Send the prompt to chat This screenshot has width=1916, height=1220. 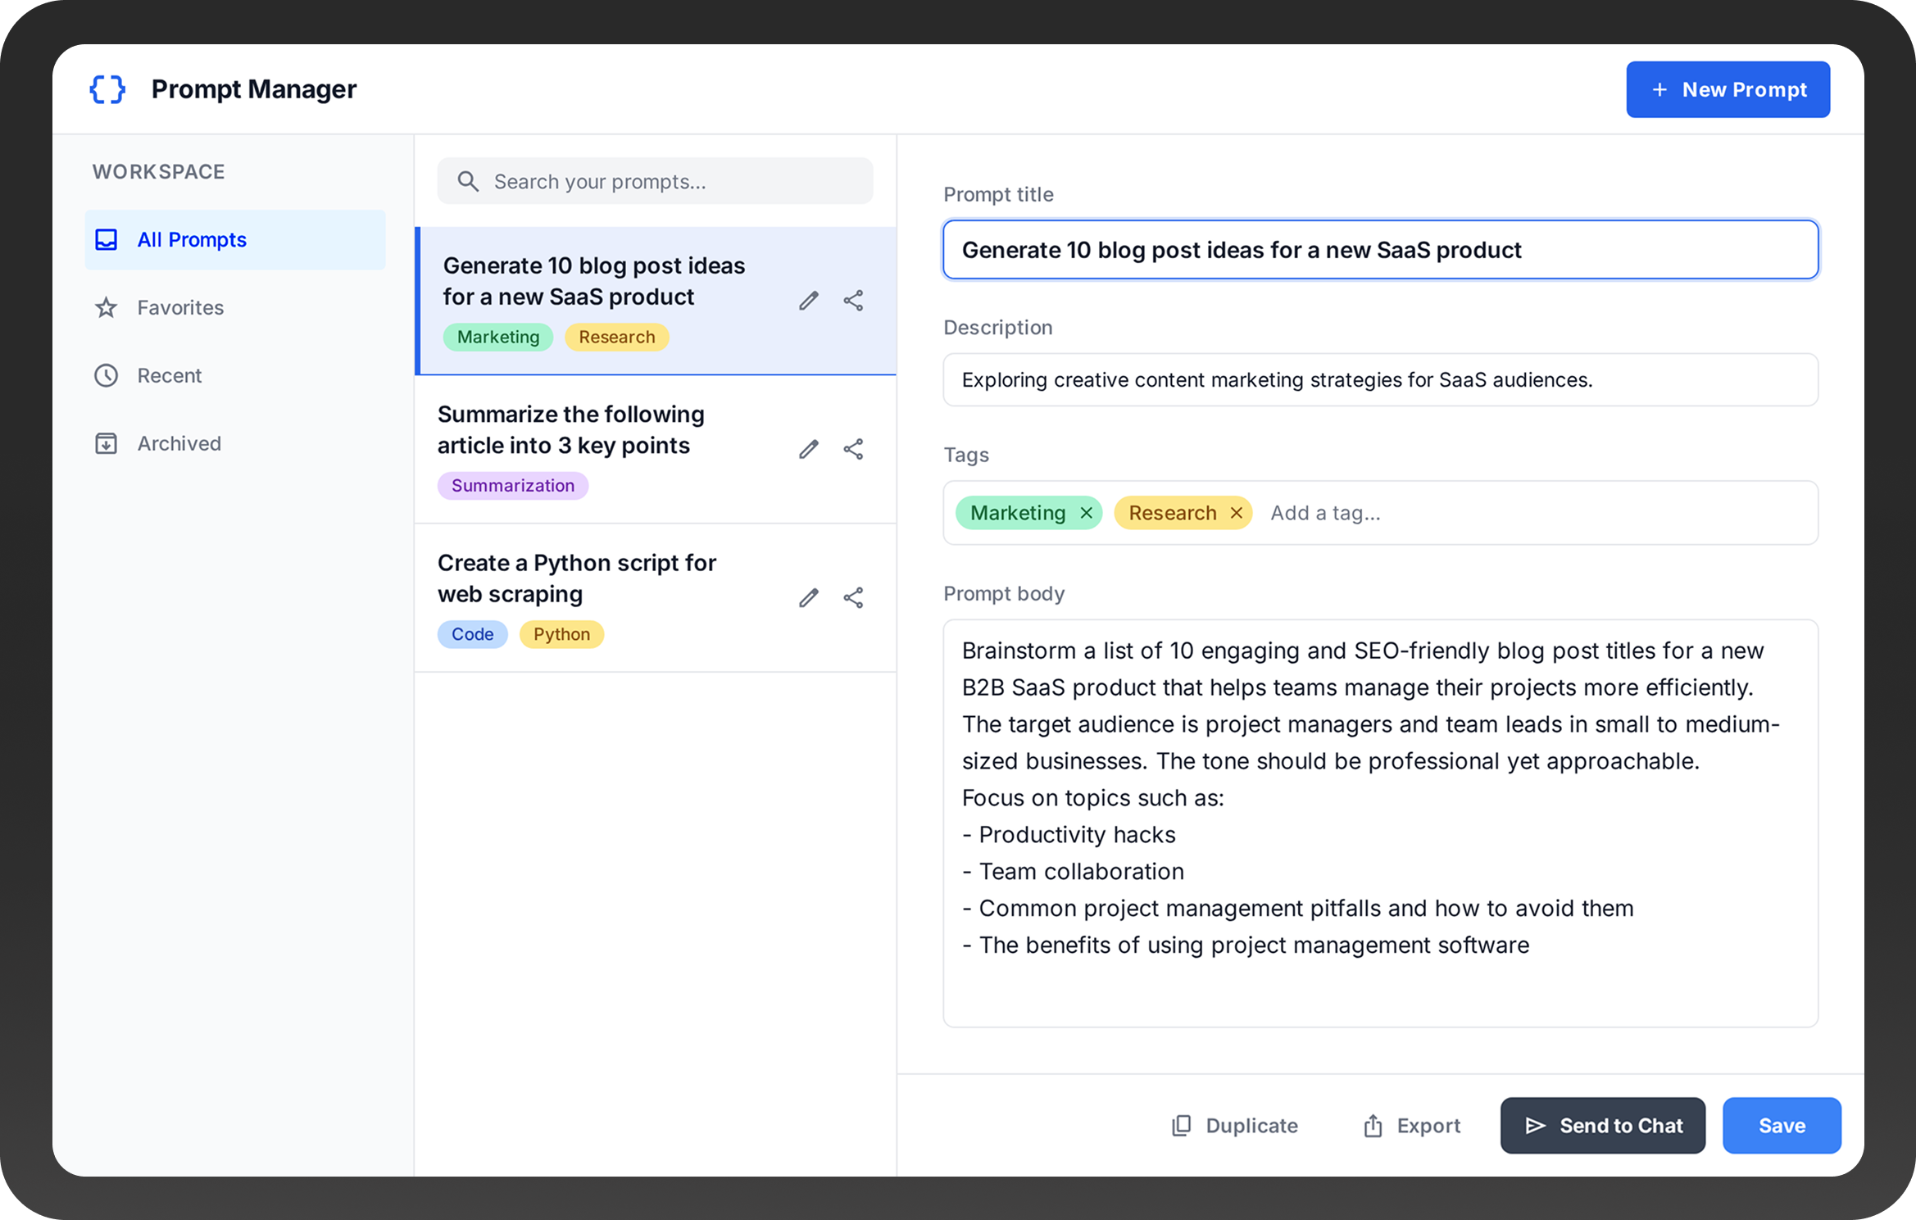point(1602,1125)
